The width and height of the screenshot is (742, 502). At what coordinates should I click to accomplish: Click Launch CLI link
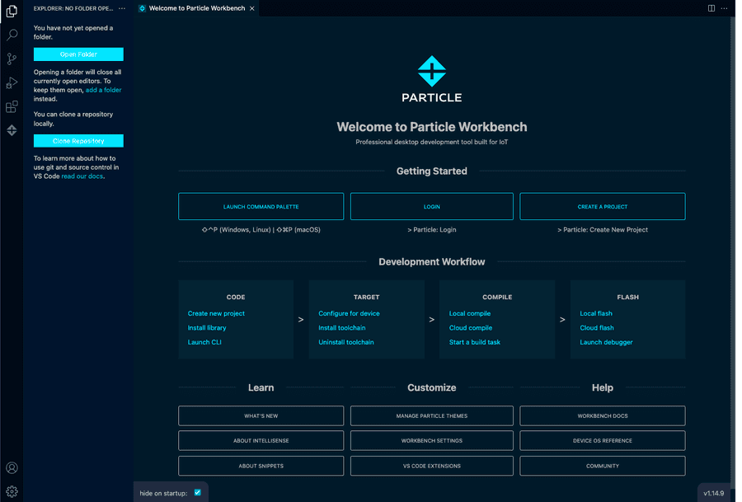[x=204, y=342]
